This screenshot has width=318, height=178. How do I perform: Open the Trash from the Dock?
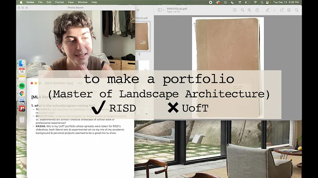[22, 119]
